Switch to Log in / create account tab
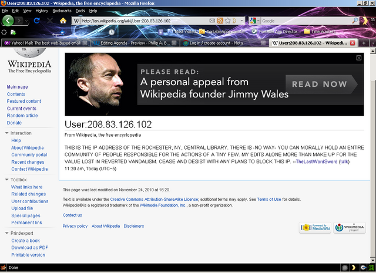 coord(224,43)
